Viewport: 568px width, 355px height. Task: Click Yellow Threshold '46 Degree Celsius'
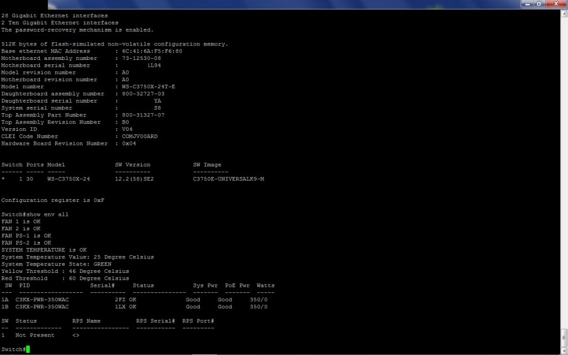tap(99, 271)
